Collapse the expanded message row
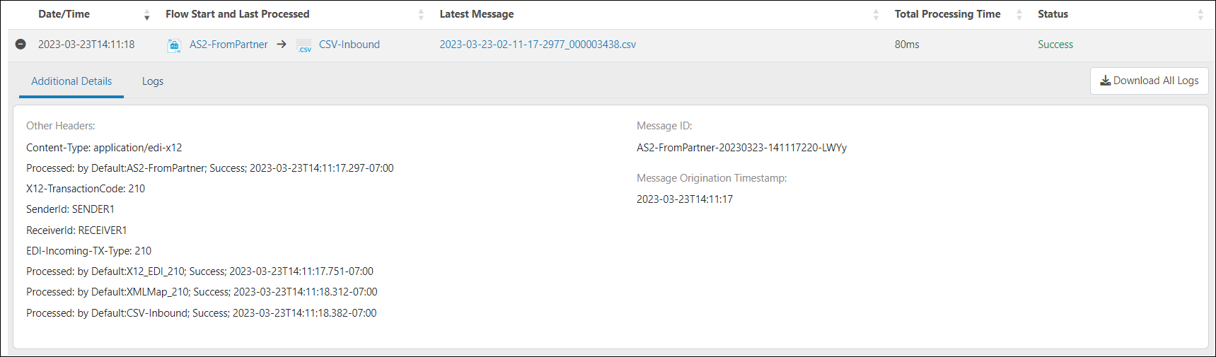This screenshot has height=357, width=1216. [21, 44]
